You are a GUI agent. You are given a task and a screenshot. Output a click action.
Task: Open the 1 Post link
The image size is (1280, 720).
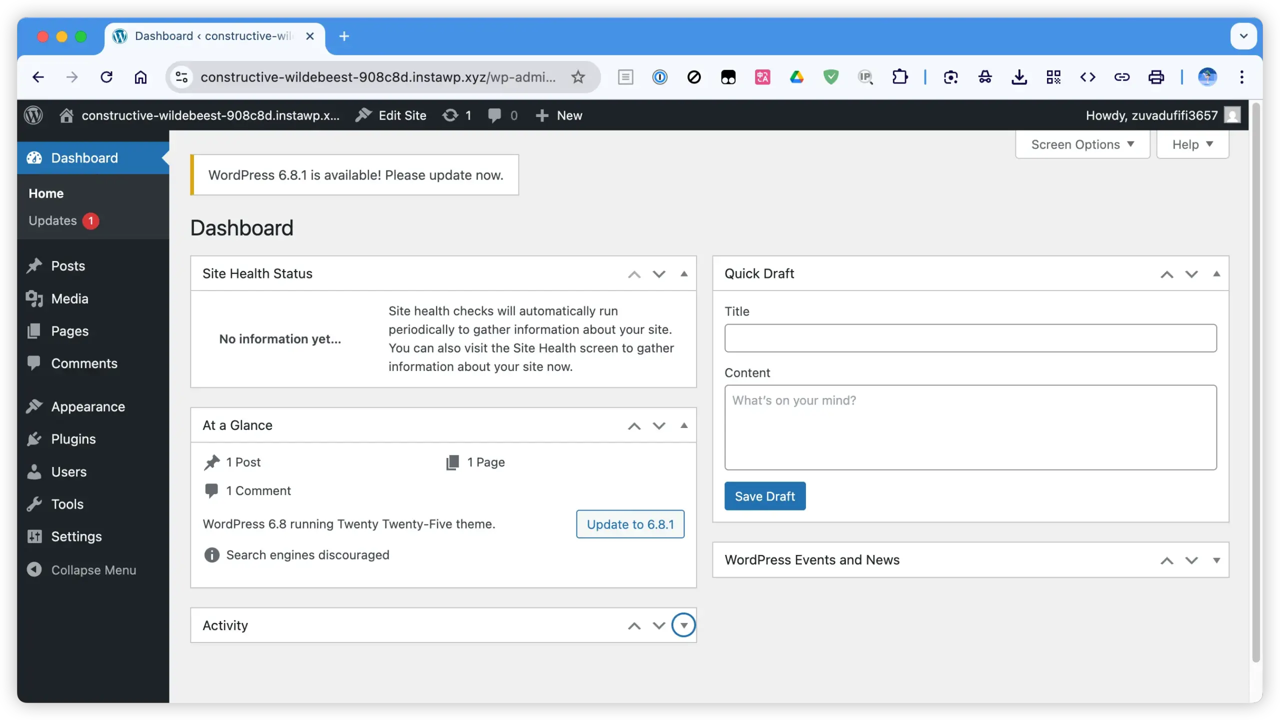pyautogui.click(x=243, y=462)
